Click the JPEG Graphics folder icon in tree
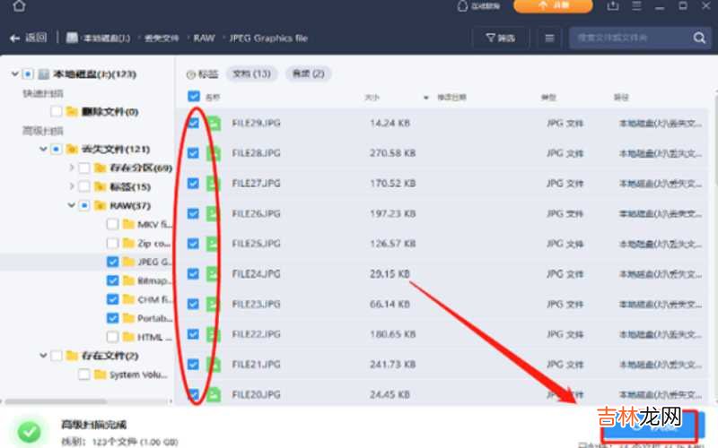718x448 pixels. coord(127,263)
